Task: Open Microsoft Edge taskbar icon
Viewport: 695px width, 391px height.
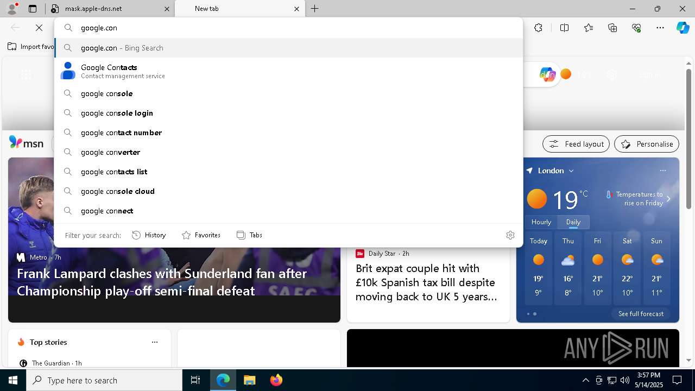Action: coord(223,380)
